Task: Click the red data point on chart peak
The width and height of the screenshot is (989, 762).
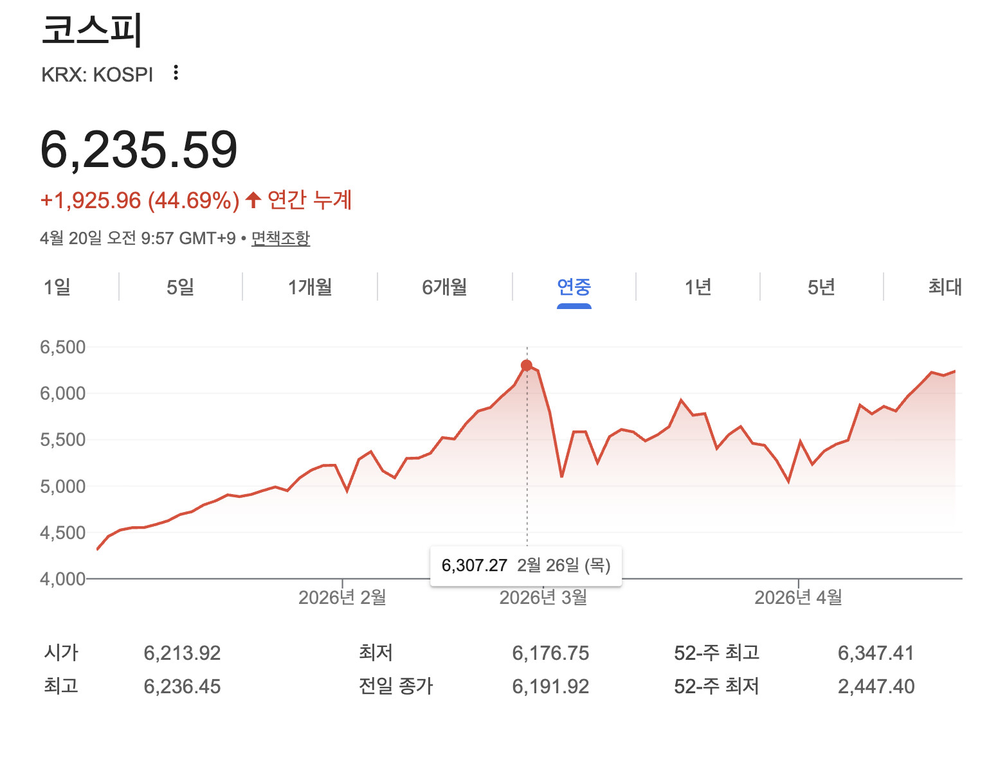Action: tap(527, 366)
